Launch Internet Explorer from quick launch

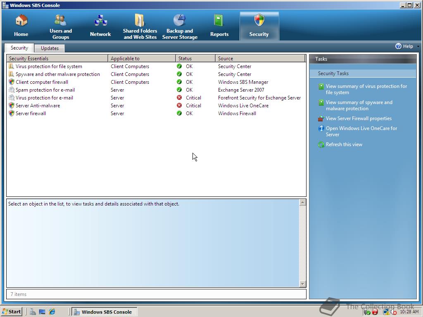click(52, 312)
